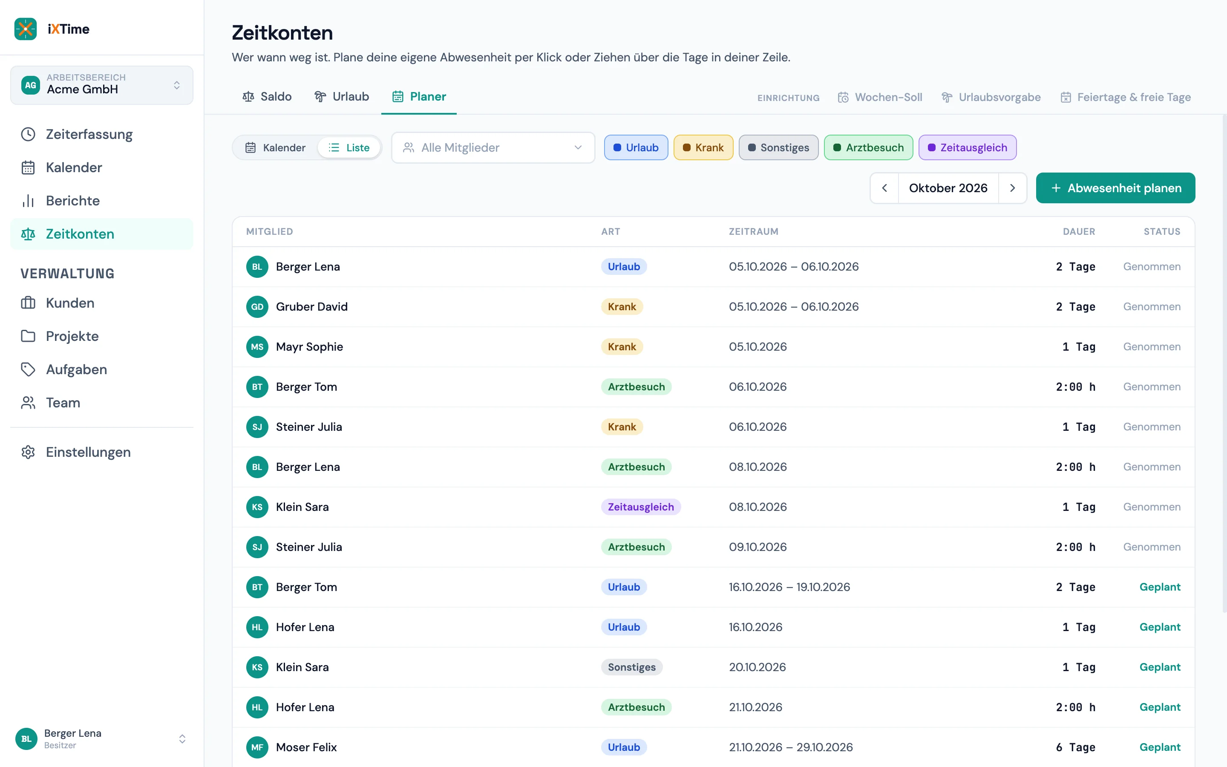
Task: Open the Alle Mitglieder dropdown
Action: tap(493, 147)
